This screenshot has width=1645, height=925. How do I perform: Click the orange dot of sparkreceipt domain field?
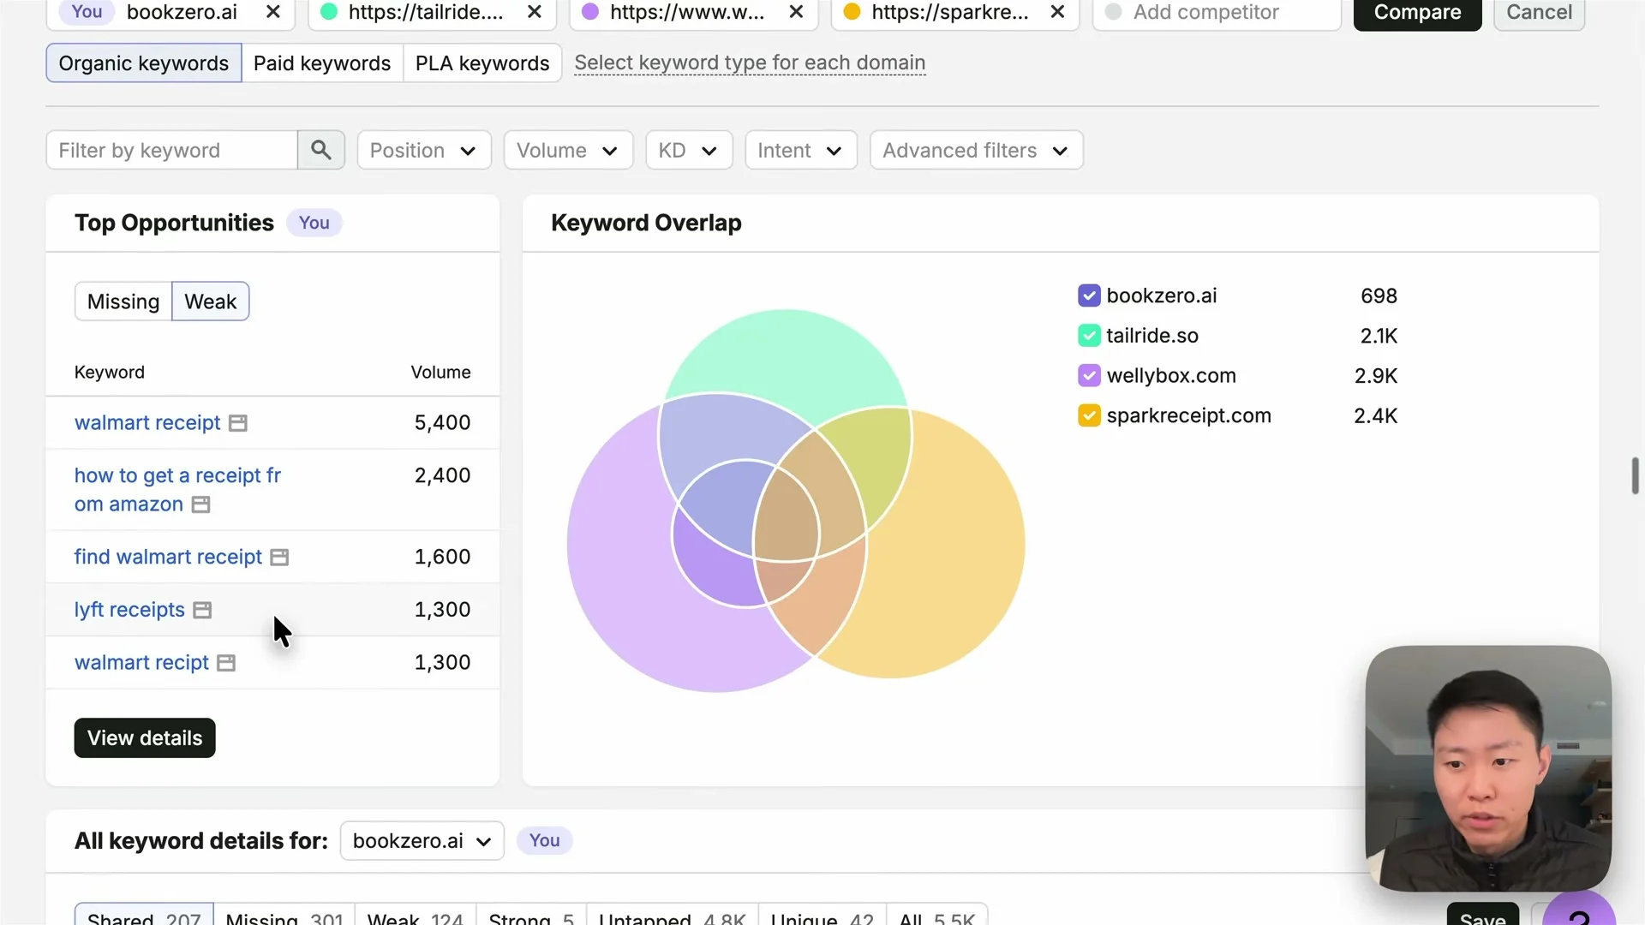click(x=852, y=12)
